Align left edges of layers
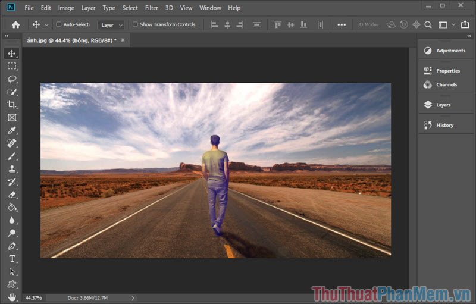Viewport: 476px width, 304px height. click(x=215, y=24)
